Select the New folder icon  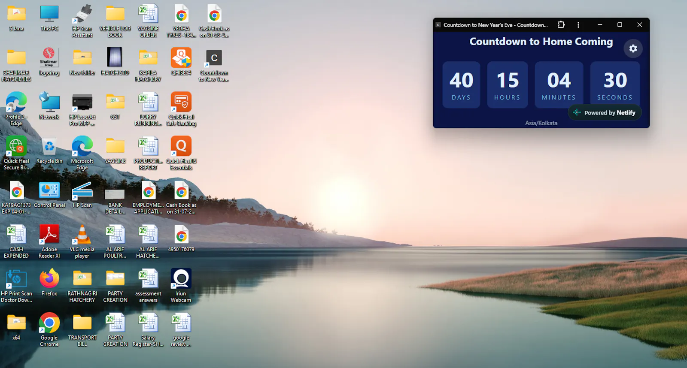click(82, 63)
